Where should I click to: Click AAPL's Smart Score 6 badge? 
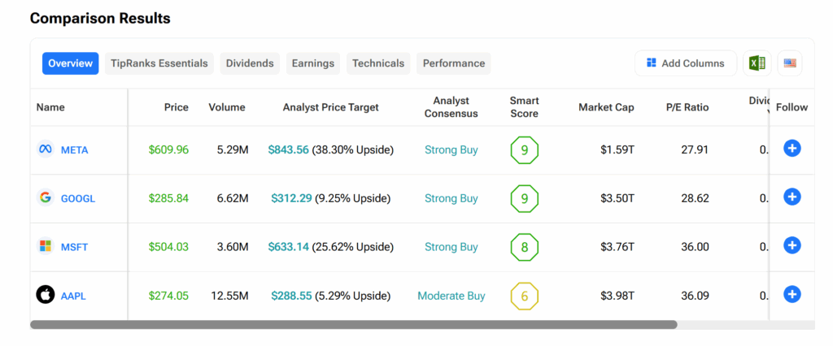pos(524,296)
